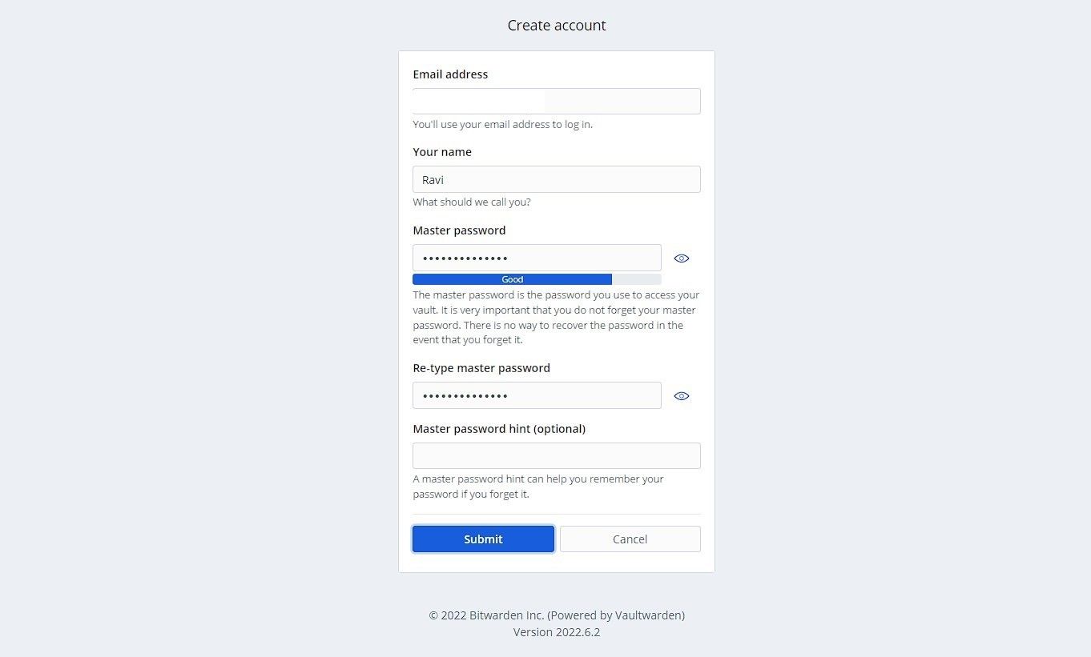
Task: Click "Master password hint (optional)" label
Action: (499, 429)
